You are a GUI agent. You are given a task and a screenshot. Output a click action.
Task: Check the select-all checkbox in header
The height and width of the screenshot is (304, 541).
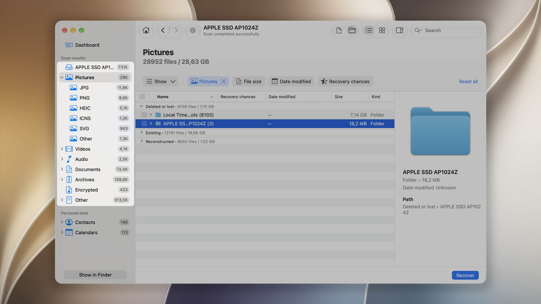click(x=142, y=97)
